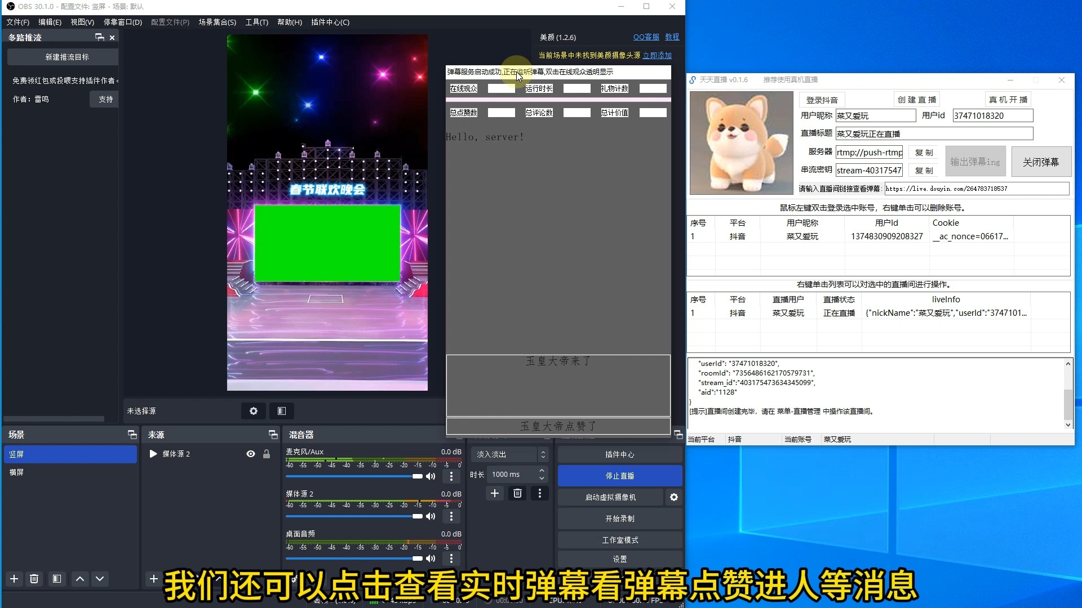This screenshot has width=1082, height=608.
Task: Click the 工作室模式 button
Action: click(x=620, y=540)
